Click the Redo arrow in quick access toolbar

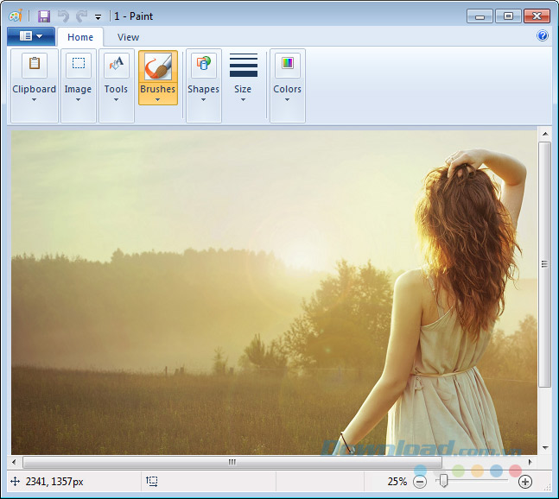tap(81, 16)
